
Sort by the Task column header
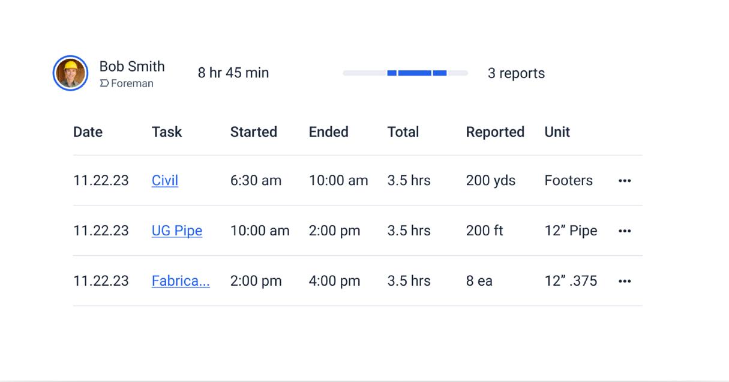coord(167,132)
